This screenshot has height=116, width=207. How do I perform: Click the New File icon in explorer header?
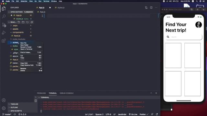[19, 22]
